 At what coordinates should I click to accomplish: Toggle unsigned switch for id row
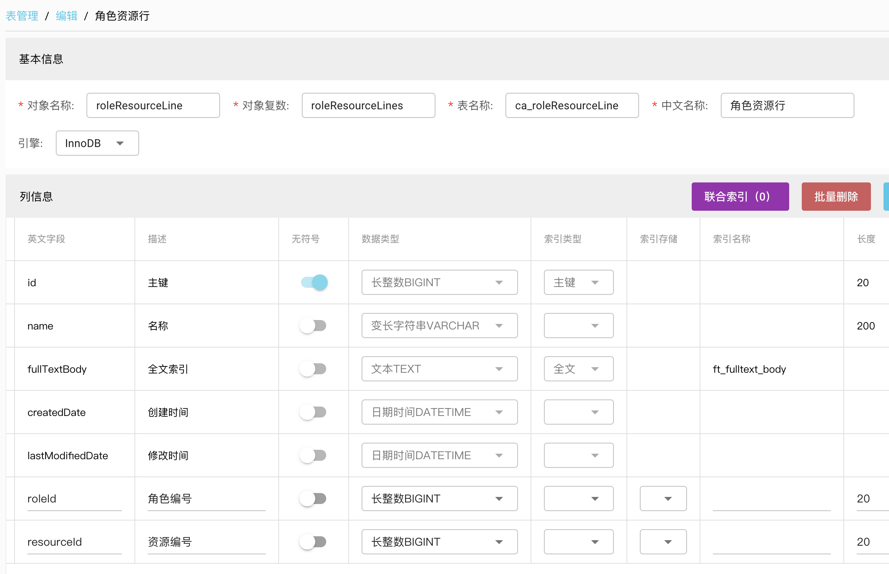click(x=314, y=282)
